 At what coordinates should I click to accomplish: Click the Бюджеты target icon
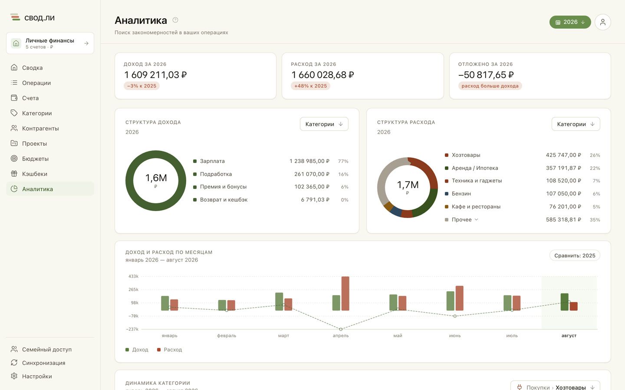[14, 159]
